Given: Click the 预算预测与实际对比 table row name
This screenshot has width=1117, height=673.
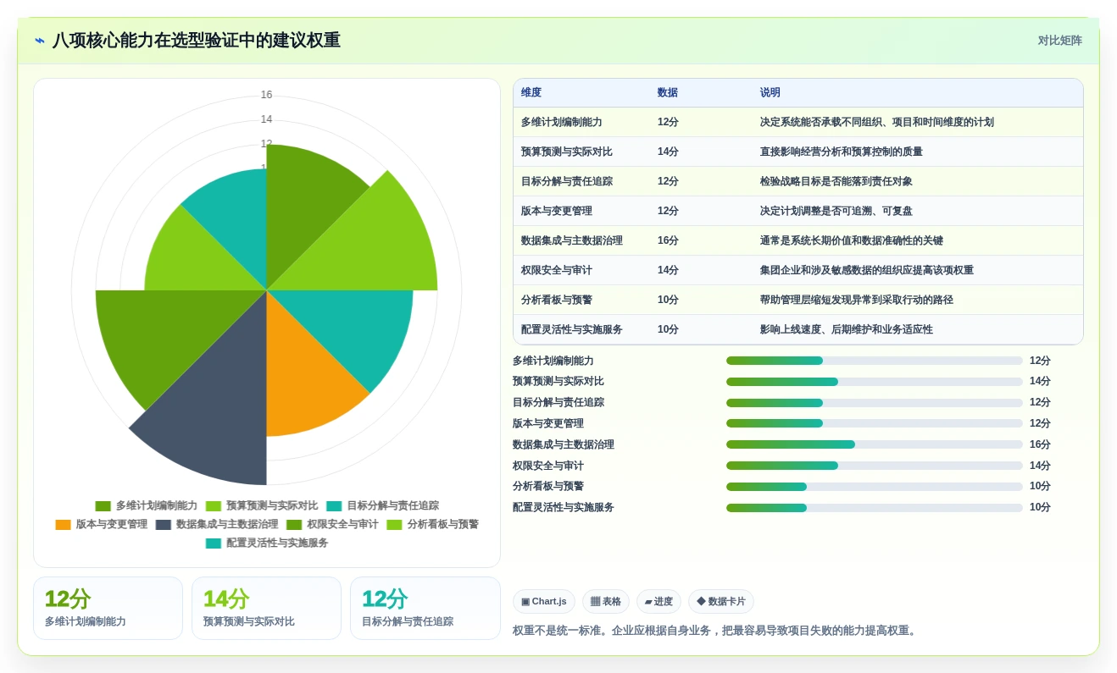Looking at the screenshot, I should 567,152.
